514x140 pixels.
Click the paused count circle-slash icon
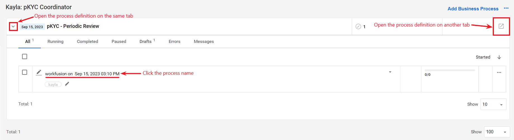click(x=358, y=26)
